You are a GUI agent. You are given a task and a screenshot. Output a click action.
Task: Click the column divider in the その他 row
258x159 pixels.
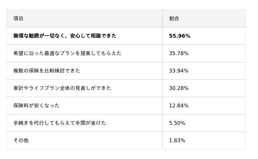pos(162,140)
